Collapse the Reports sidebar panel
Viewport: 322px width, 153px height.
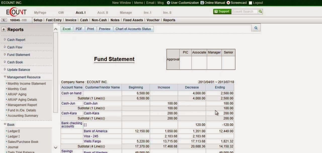click(x=4, y=29)
